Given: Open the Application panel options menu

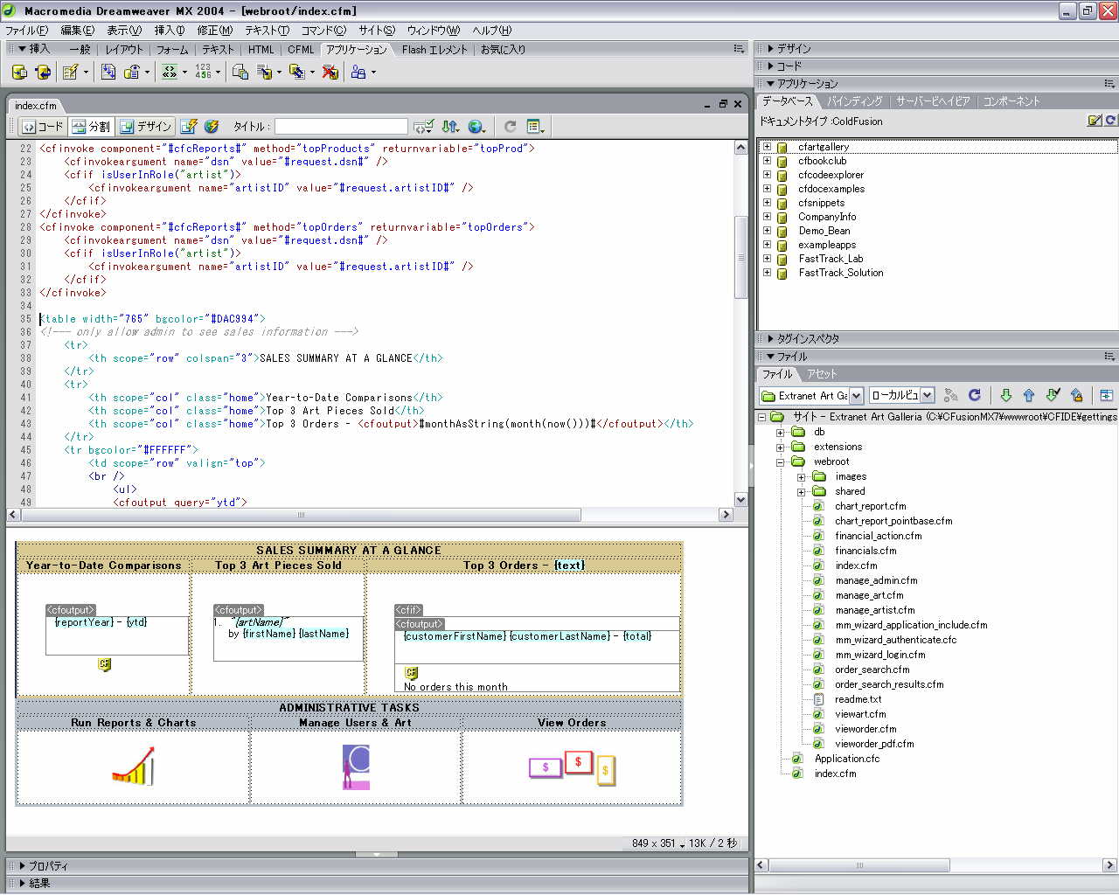Looking at the screenshot, I should point(1109,84).
